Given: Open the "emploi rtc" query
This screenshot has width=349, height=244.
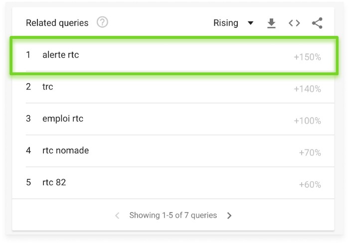Looking at the screenshot, I should pyautogui.click(x=63, y=119).
